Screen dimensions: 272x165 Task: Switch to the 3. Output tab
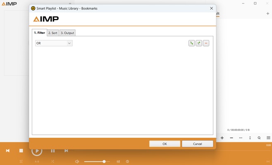(67, 33)
